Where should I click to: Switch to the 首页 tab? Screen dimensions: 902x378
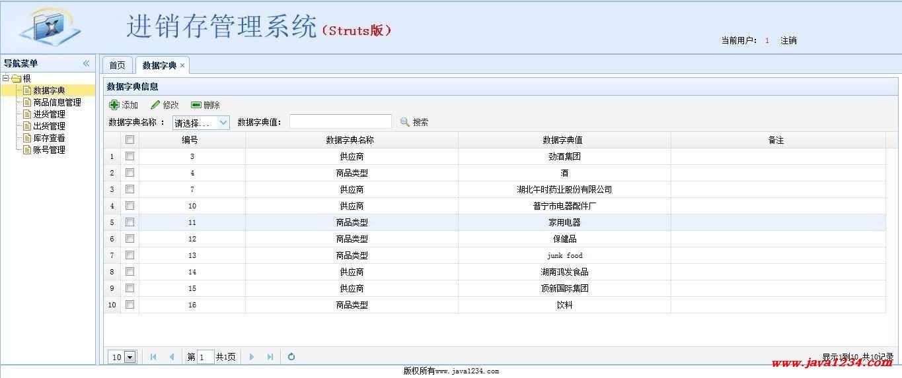click(x=117, y=65)
